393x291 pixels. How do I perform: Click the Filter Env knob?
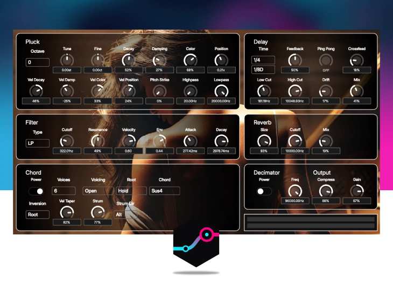coord(159,141)
